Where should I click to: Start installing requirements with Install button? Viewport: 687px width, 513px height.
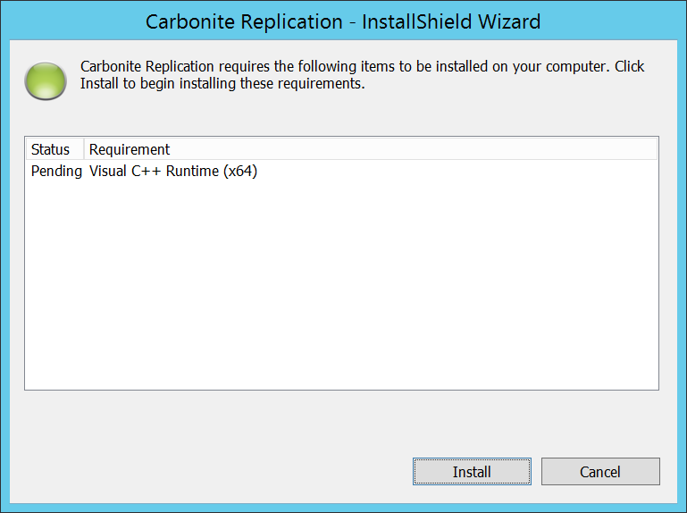472,472
